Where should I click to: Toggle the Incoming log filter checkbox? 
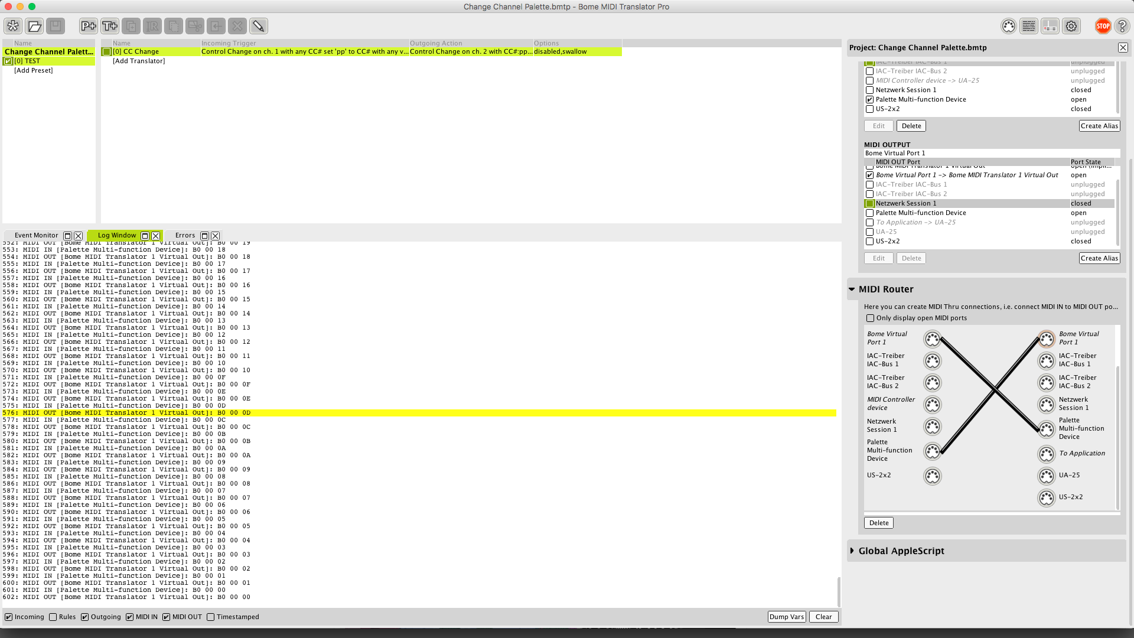click(x=9, y=617)
